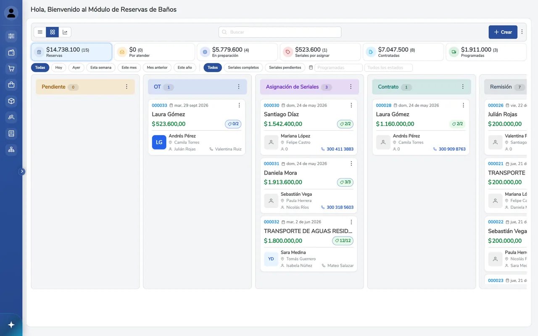Open the Pendiente column options menu
Viewport: 538px width, 336px height.
click(127, 87)
